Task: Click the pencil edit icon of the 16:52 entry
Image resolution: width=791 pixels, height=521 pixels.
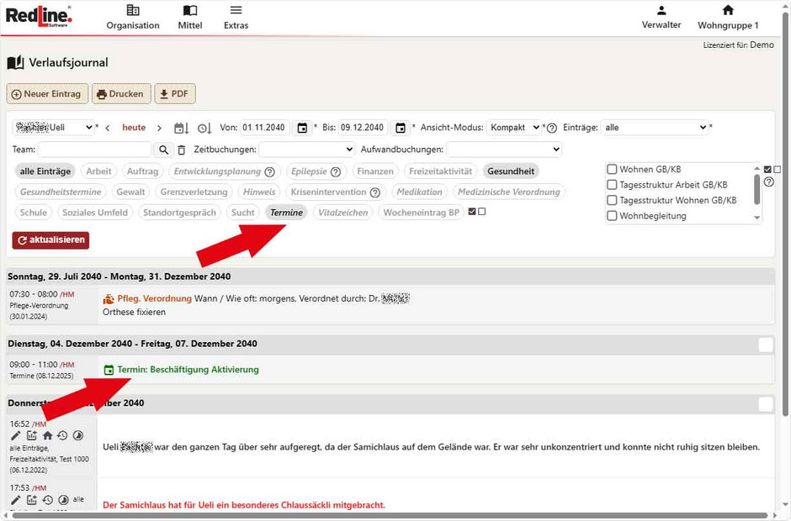Action: (x=16, y=435)
